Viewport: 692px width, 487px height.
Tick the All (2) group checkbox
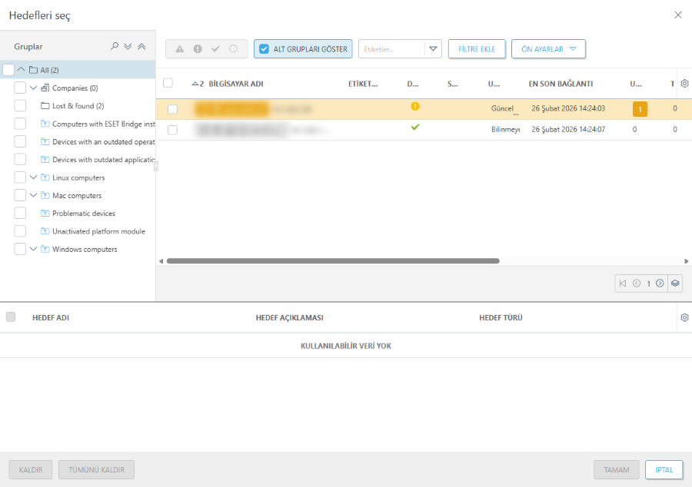tap(8, 70)
